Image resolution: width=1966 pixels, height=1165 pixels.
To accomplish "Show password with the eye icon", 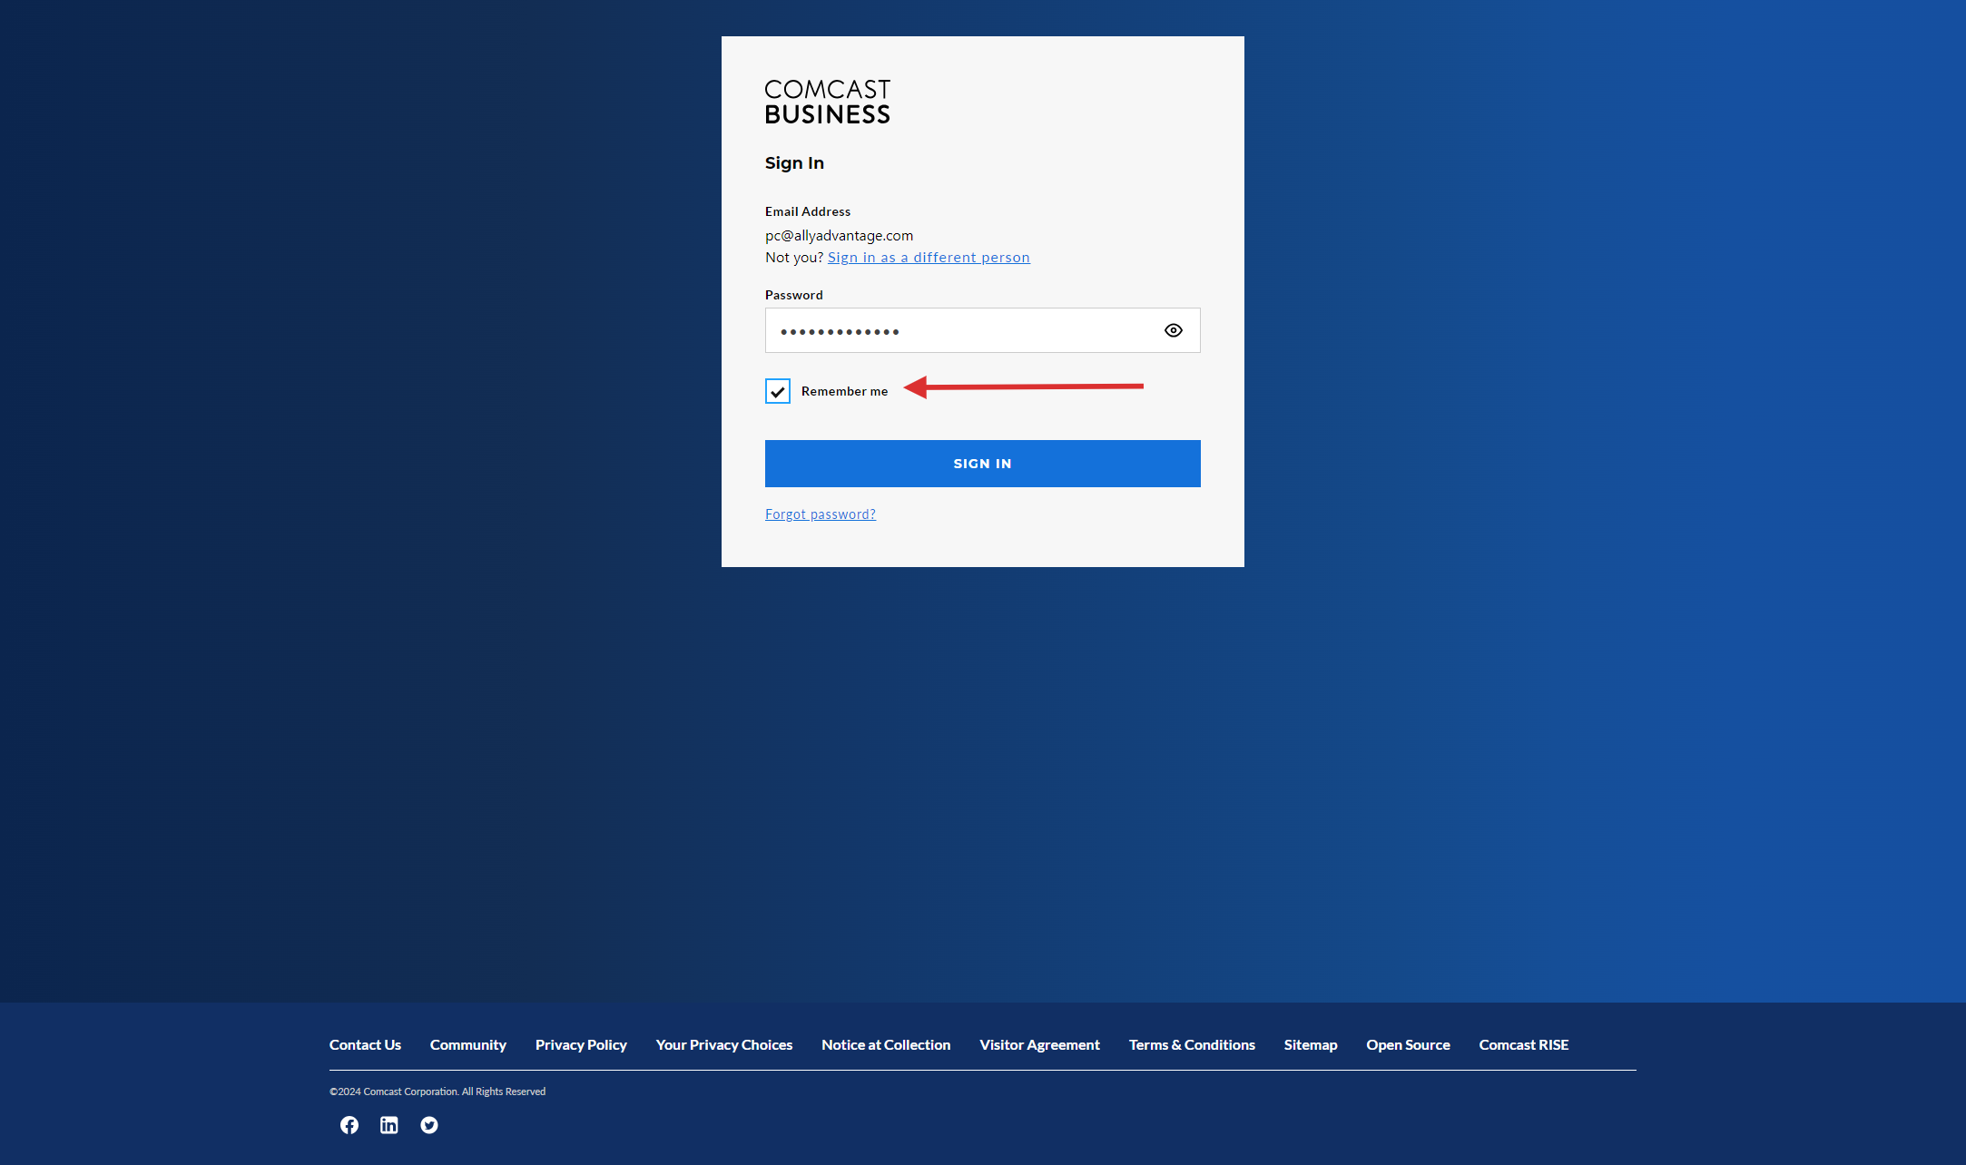I will point(1174,330).
